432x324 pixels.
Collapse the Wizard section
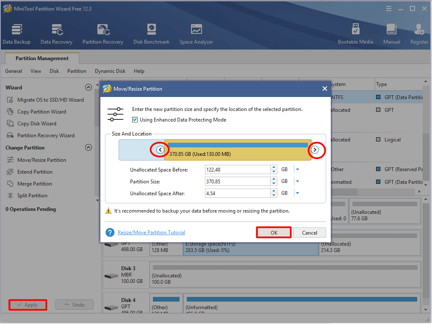(89, 87)
